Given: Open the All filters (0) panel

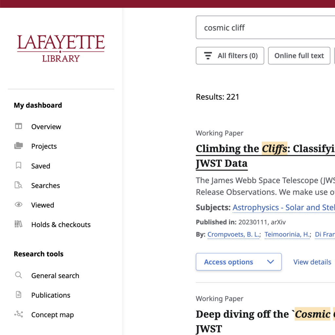Looking at the screenshot, I should tap(230, 56).
